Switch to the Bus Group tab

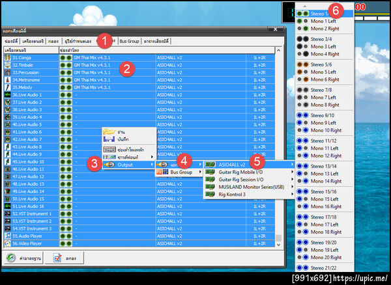pos(129,41)
